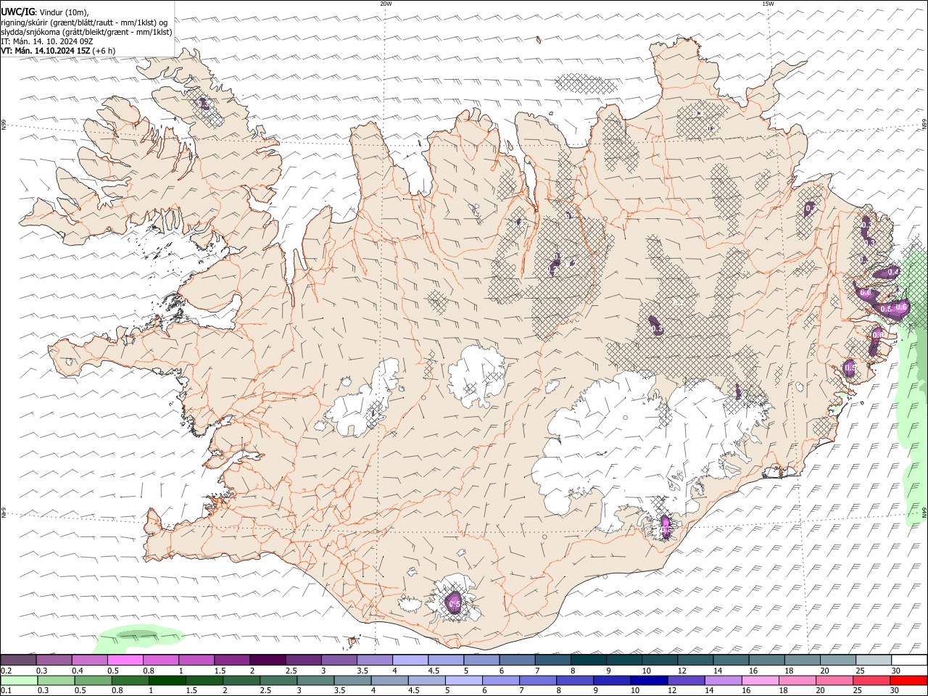Click the snow legend swatch between 0.5 and 0.8
Screen dimensions: 928x696
125,660
